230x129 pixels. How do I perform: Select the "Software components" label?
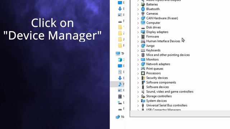click(x=161, y=82)
